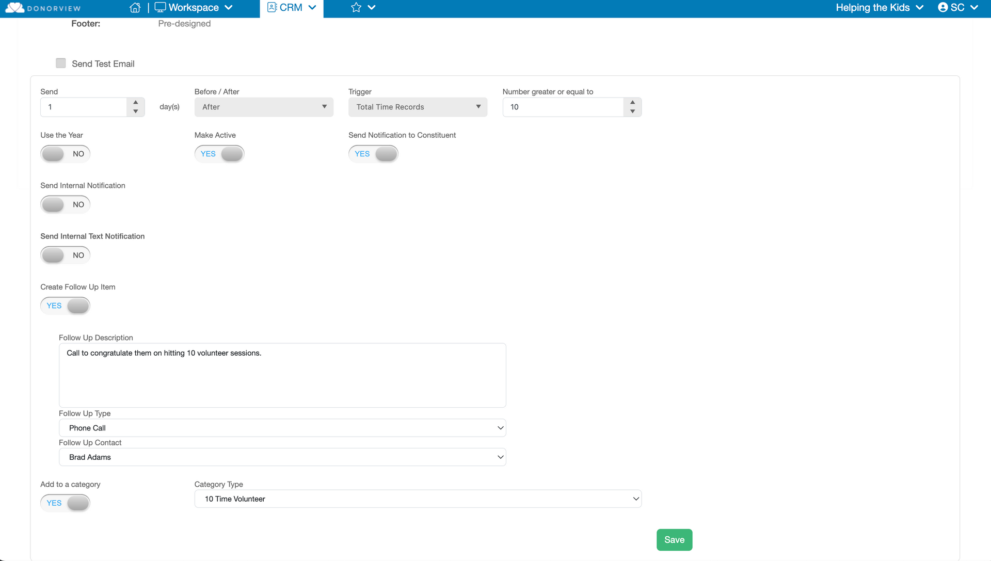Open the Workspace menu
The width and height of the screenshot is (991, 561).
tap(194, 8)
